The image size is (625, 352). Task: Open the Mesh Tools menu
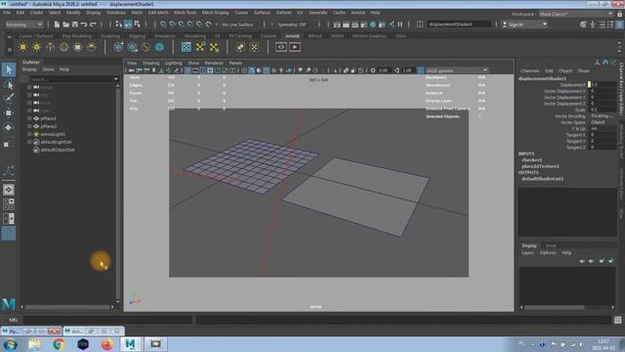tap(185, 13)
